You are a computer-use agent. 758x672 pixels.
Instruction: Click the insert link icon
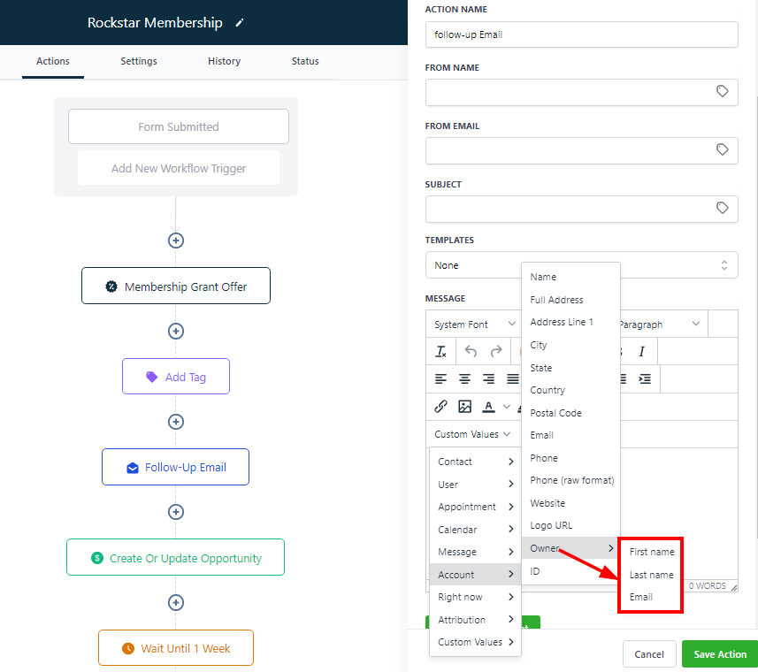pos(440,407)
